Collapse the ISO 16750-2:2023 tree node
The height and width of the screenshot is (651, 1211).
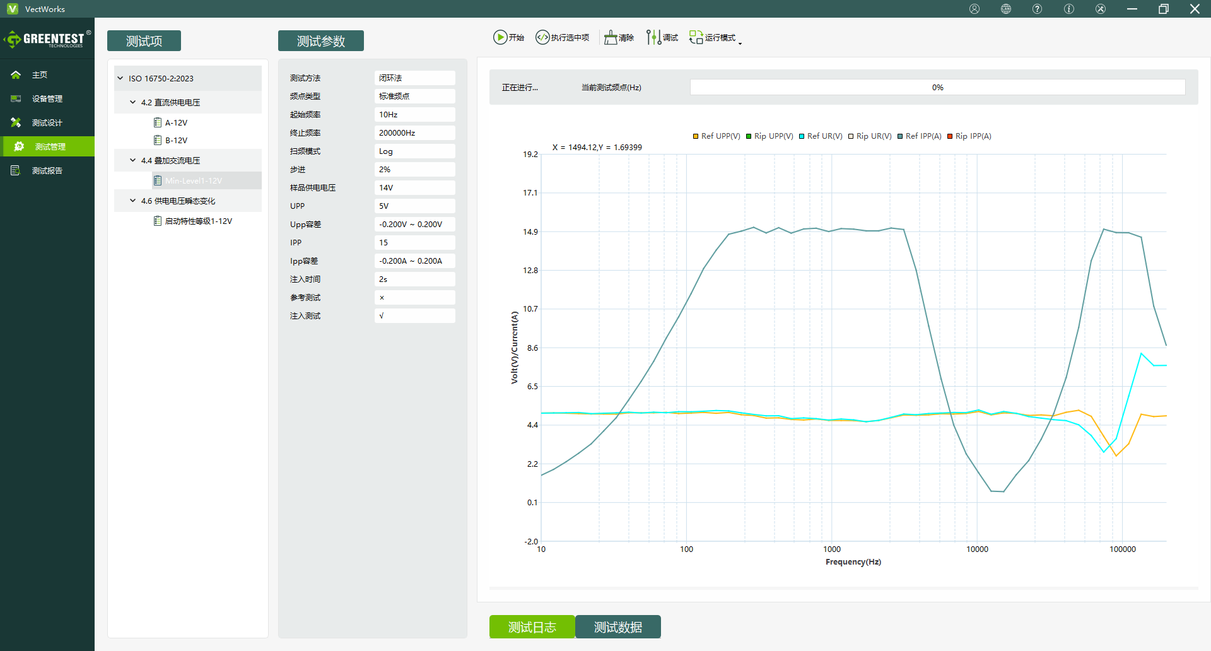click(120, 78)
